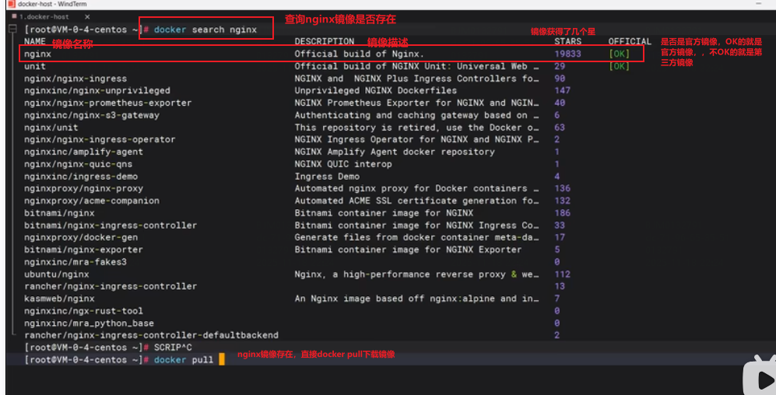This screenshot has height=395, width=776.
Task: Click 'nginxproxy/acme-companion' image name
Action: [92, 201]
